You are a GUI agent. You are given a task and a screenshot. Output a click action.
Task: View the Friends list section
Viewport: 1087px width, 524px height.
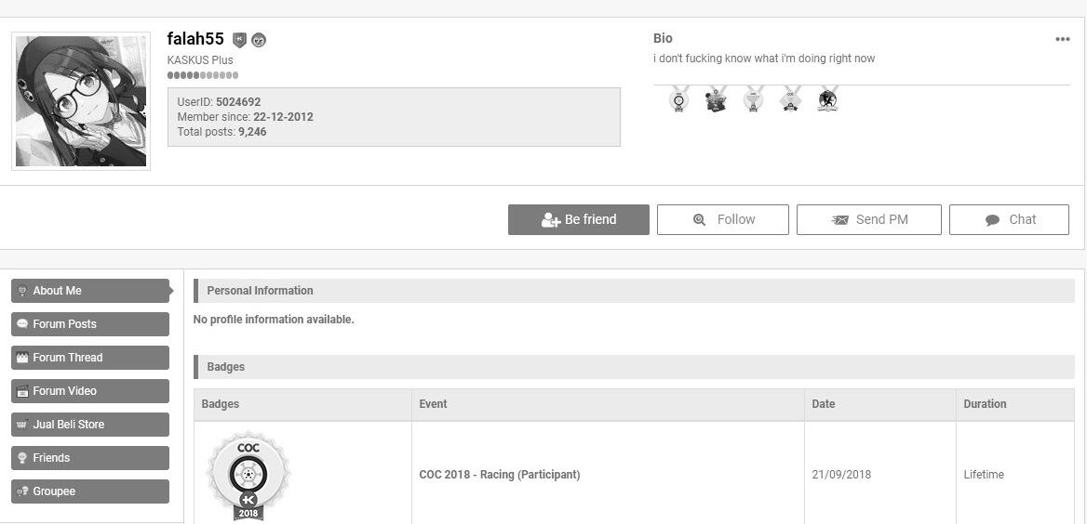click(89, 458)
